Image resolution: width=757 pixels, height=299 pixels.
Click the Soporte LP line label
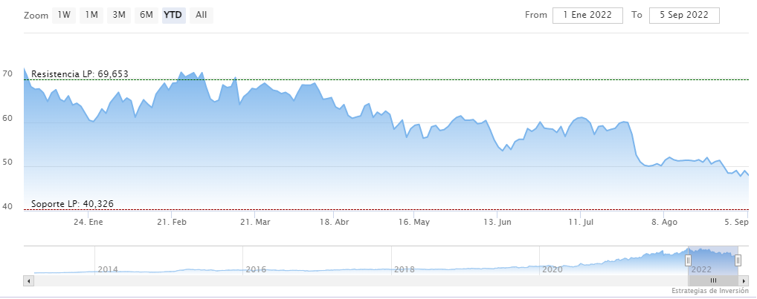point(73,204)
